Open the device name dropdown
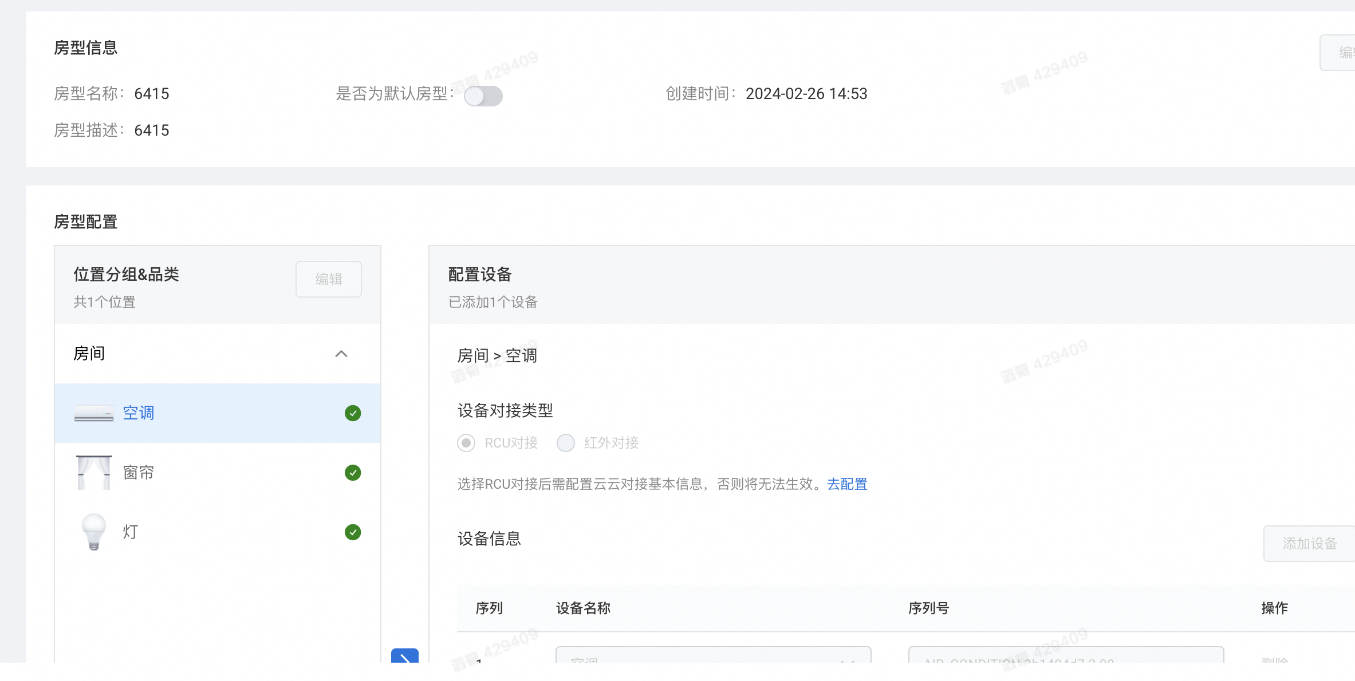The image size is (1355, 681). (713, 656)
